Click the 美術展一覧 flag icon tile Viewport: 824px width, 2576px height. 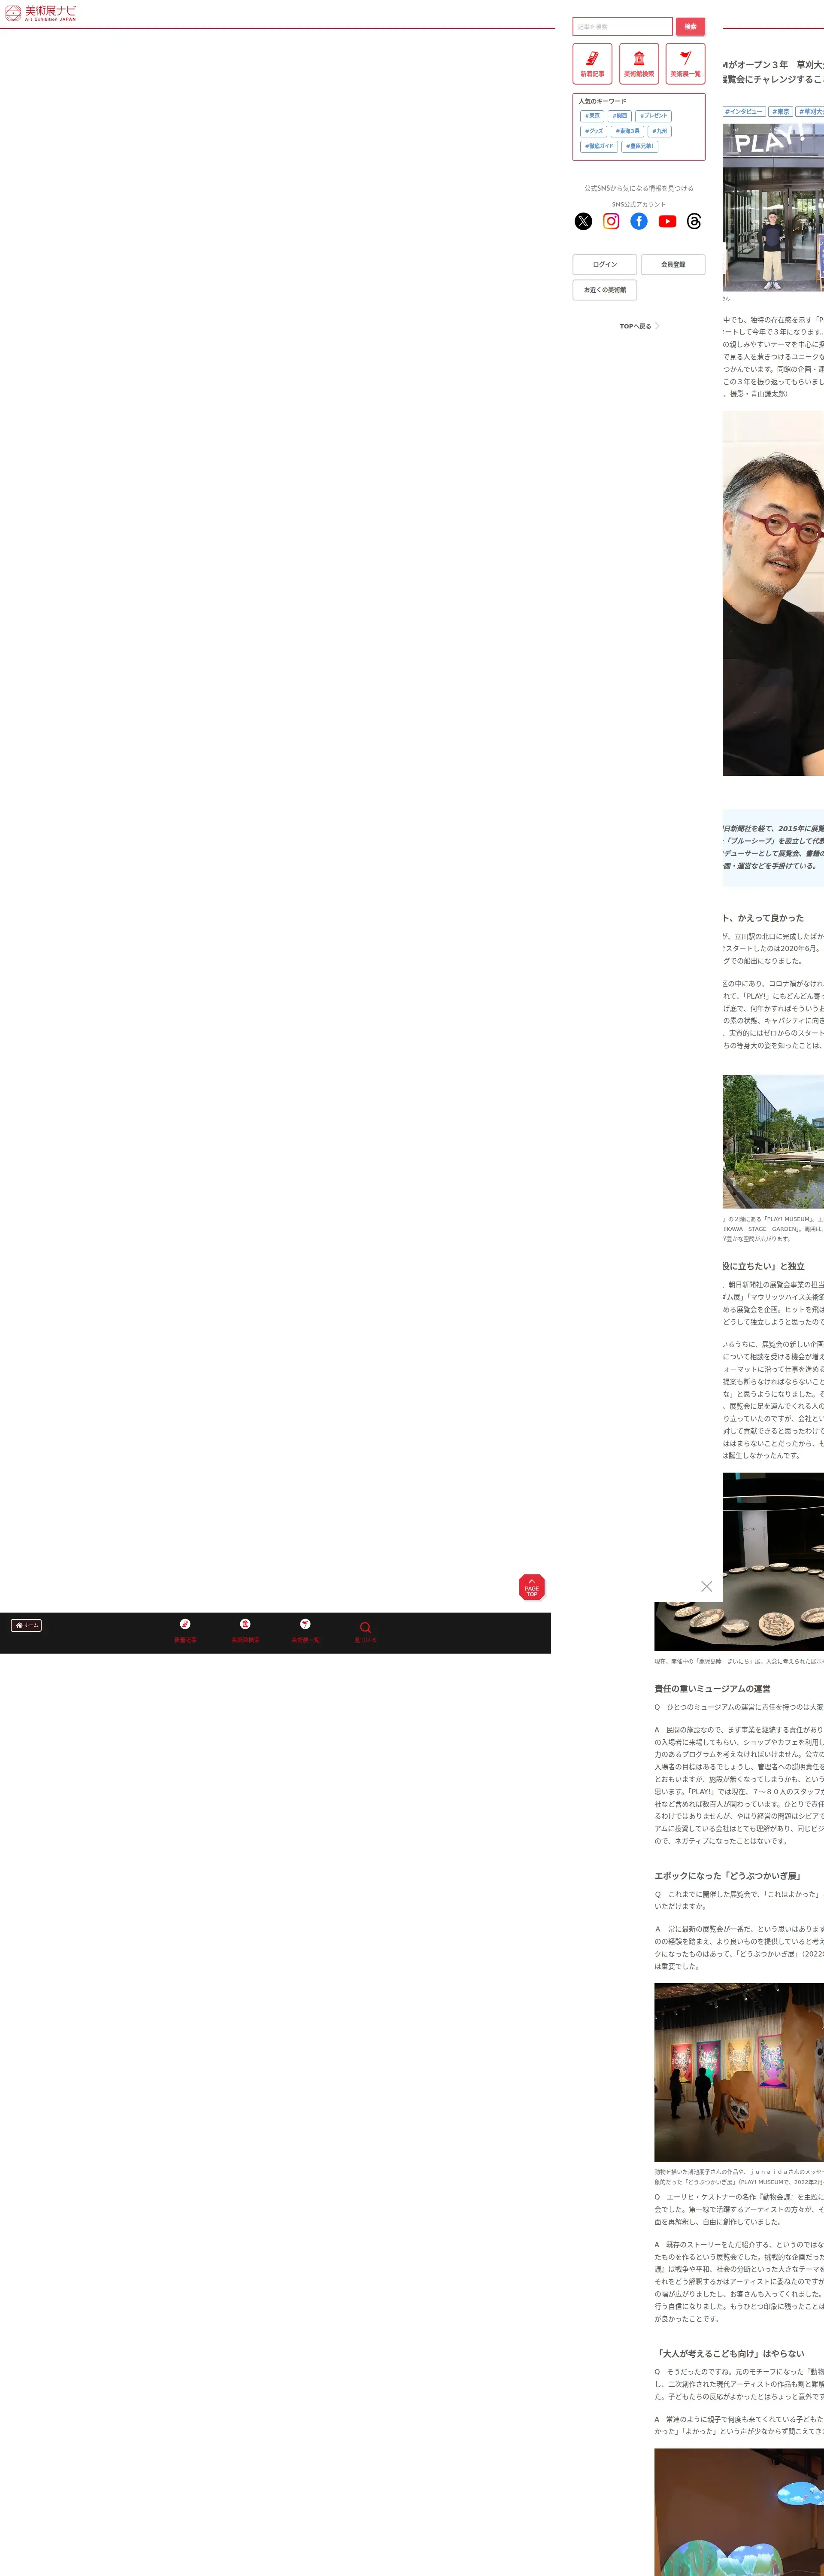tap(685, 63)
